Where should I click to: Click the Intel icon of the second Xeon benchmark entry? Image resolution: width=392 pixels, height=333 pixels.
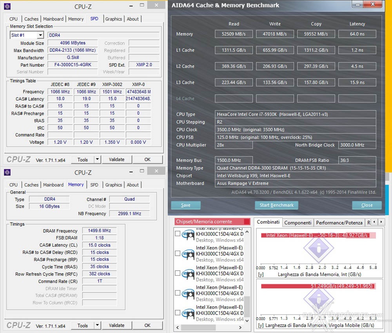188,254
